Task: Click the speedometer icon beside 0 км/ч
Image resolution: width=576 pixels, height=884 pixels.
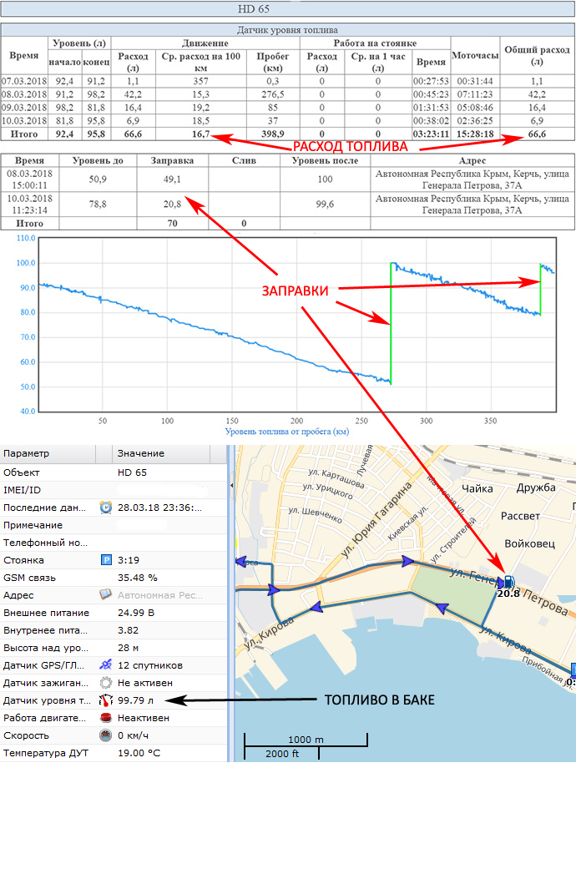Action: coord(106,735)
